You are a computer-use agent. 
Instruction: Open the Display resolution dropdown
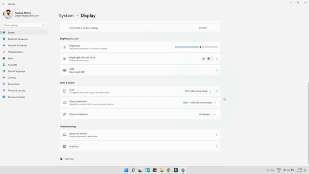click(199, 102)
